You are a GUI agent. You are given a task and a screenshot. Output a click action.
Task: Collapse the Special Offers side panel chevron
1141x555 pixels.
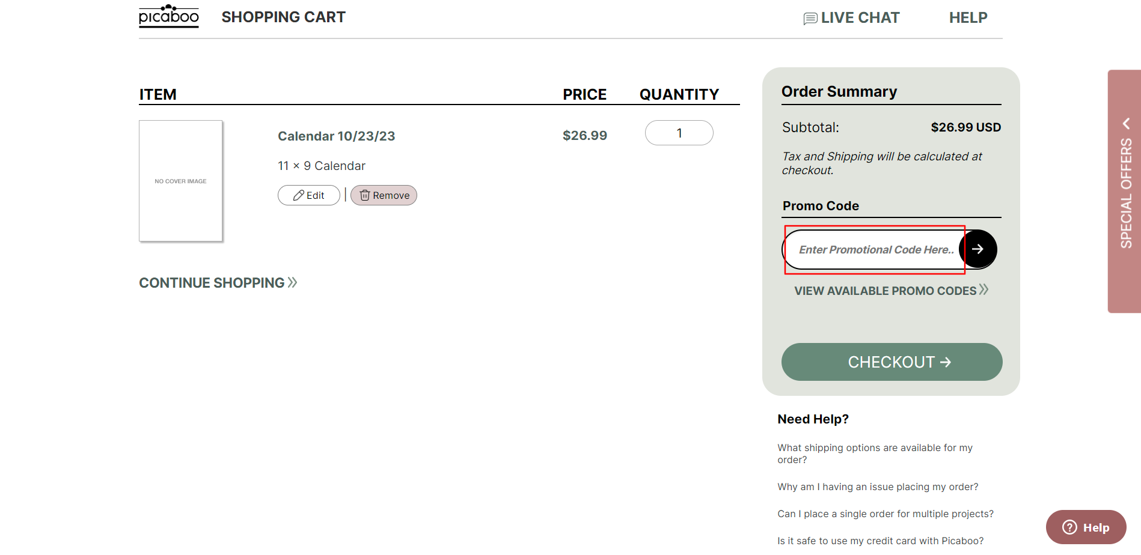1126,123
